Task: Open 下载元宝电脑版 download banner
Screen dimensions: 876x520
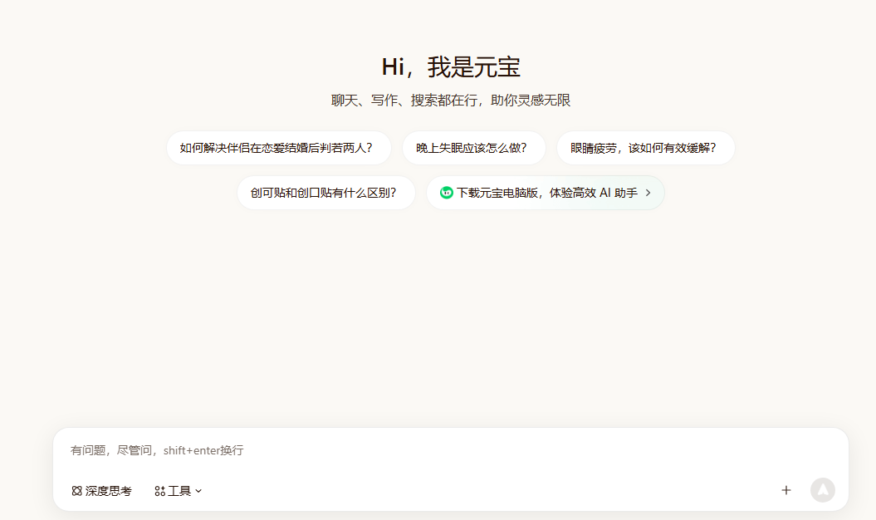Action: [546, 193]
